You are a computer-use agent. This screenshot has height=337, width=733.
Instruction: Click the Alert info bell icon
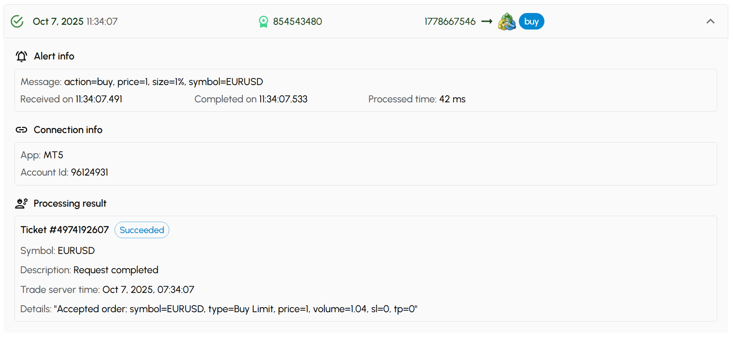22,56
